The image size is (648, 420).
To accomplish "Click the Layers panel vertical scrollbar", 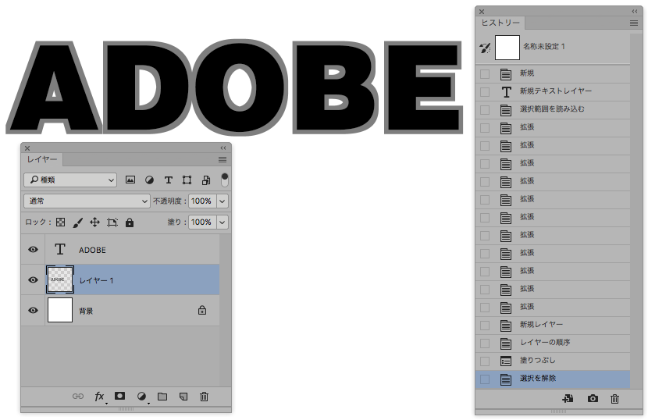I will pyautogui.click(x=225, y=310).
